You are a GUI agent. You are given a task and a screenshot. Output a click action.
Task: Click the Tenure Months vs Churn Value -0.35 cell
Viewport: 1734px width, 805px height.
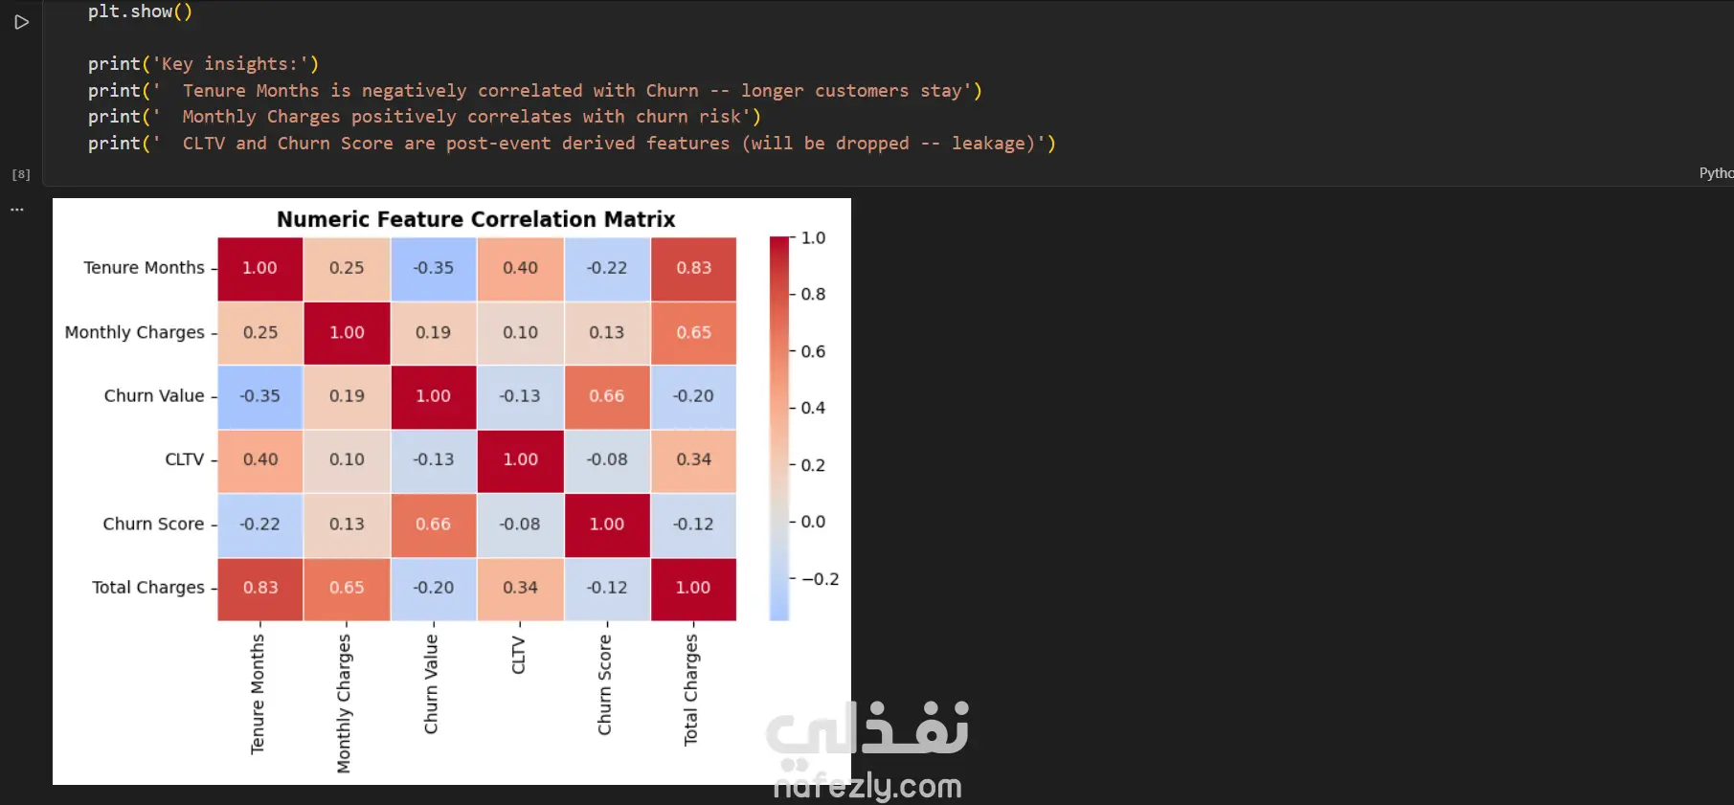(433, 268)
